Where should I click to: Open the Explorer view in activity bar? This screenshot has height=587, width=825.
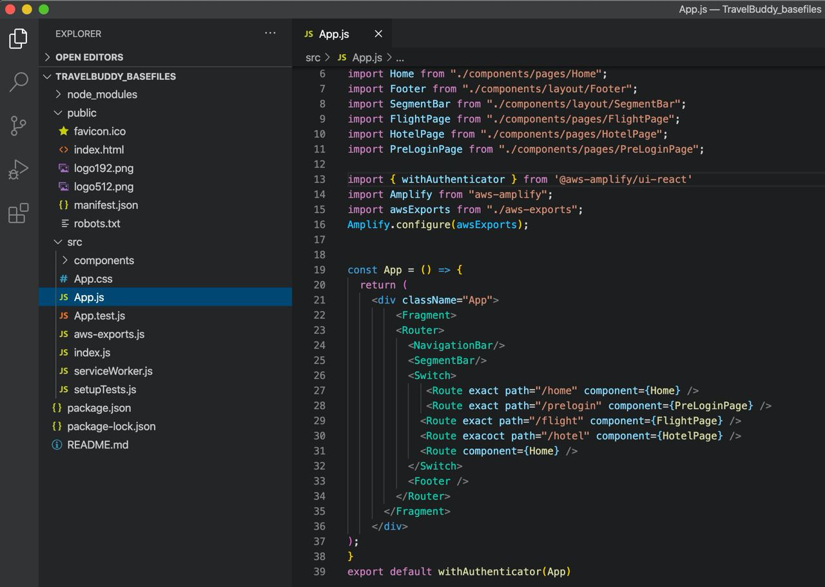click(x=19, y=39)
